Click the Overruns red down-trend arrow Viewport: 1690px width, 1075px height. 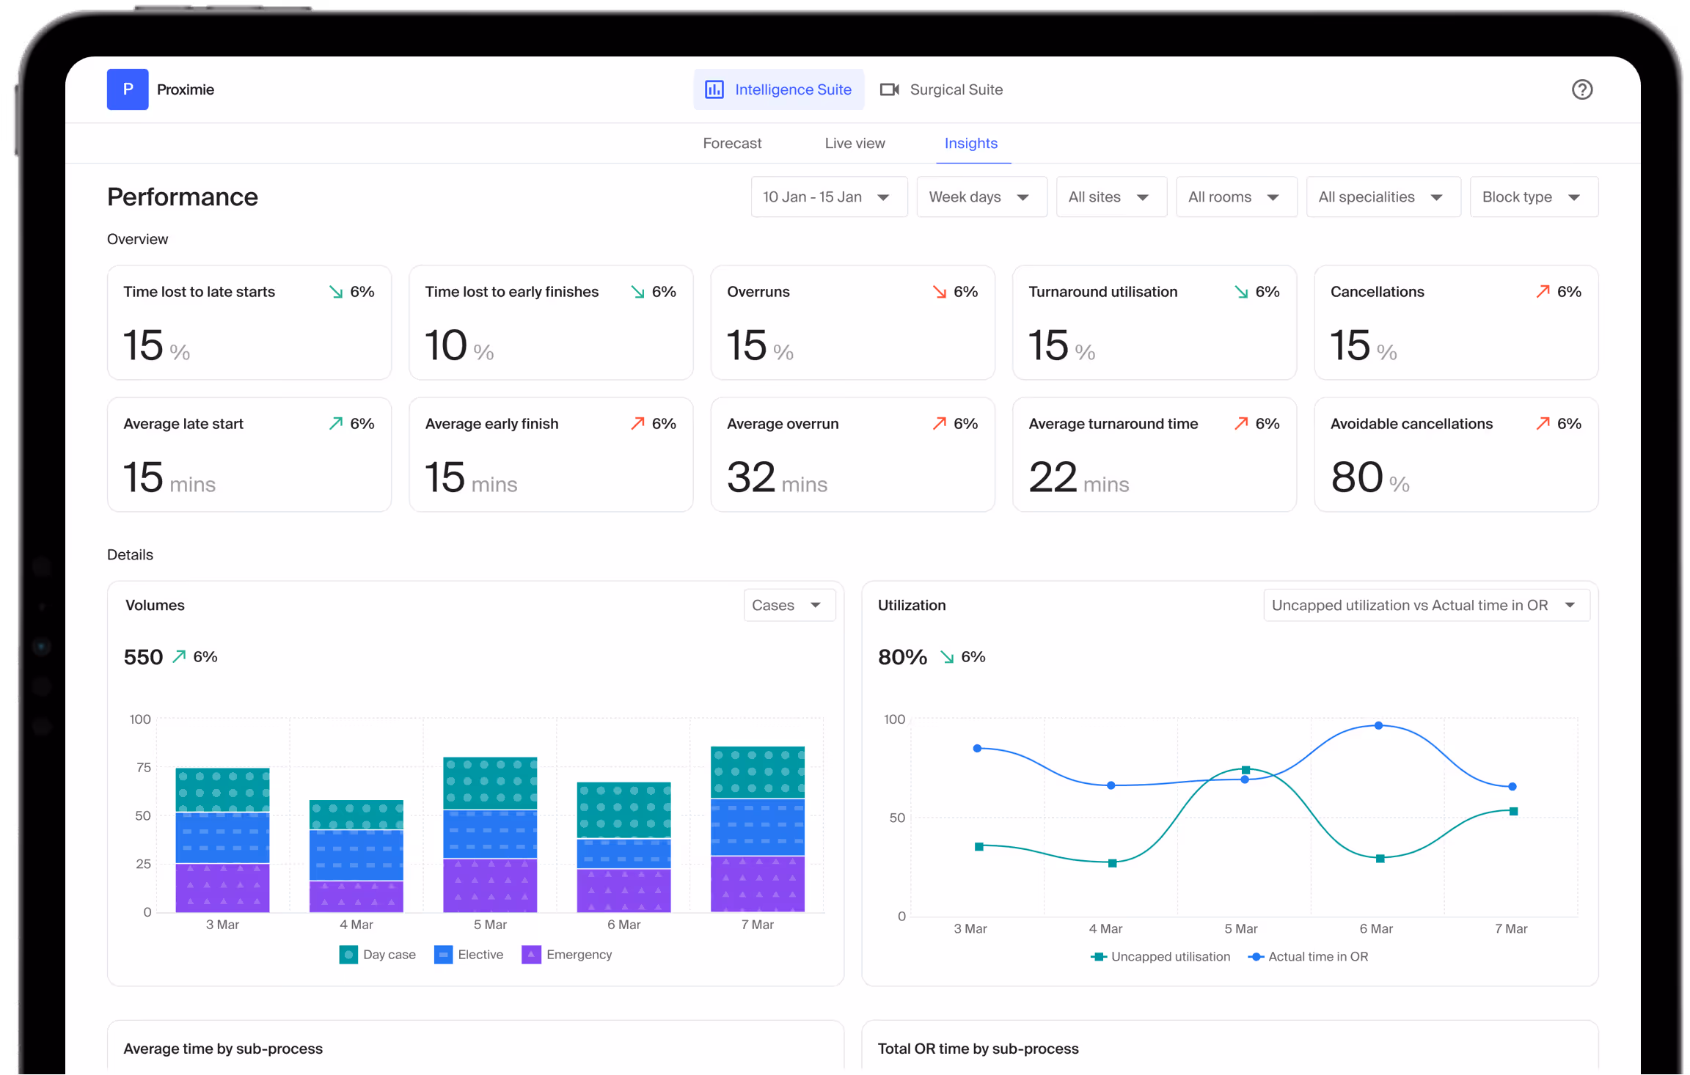click(x=939, y=292)
